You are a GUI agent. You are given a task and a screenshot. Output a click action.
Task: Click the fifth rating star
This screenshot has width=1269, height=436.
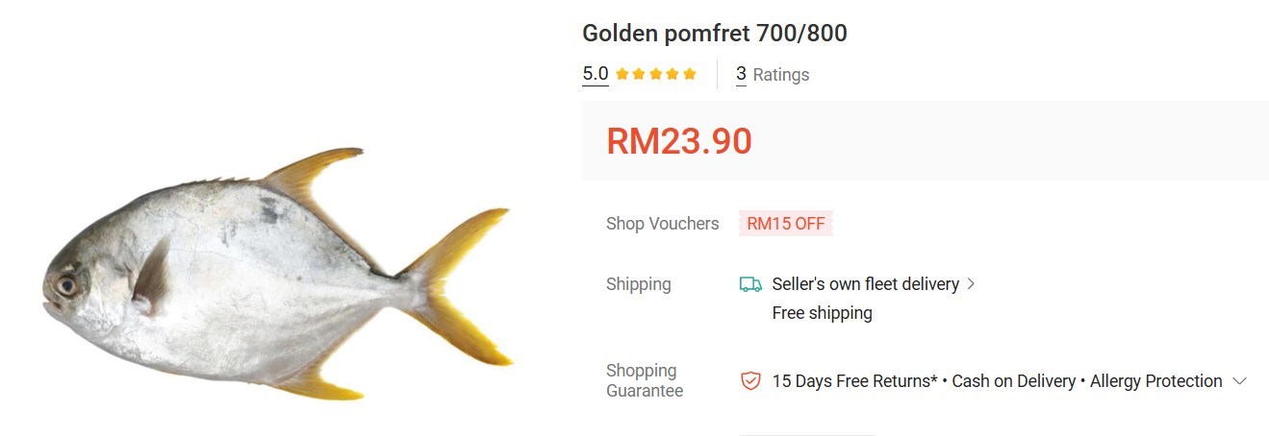click(690, 74)
